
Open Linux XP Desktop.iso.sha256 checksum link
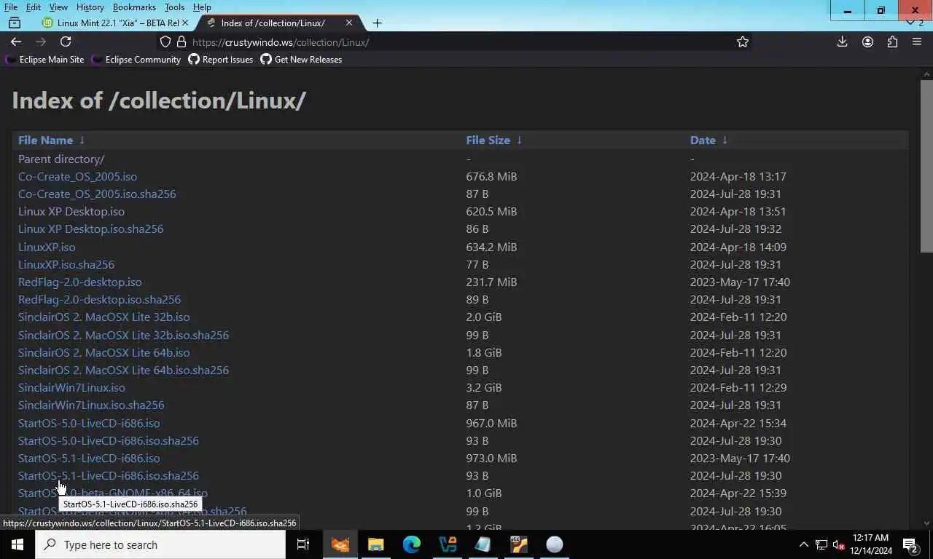(x=90, y=229)
